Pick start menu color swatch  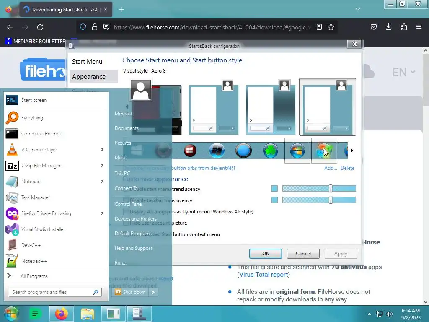pos(274,188)
